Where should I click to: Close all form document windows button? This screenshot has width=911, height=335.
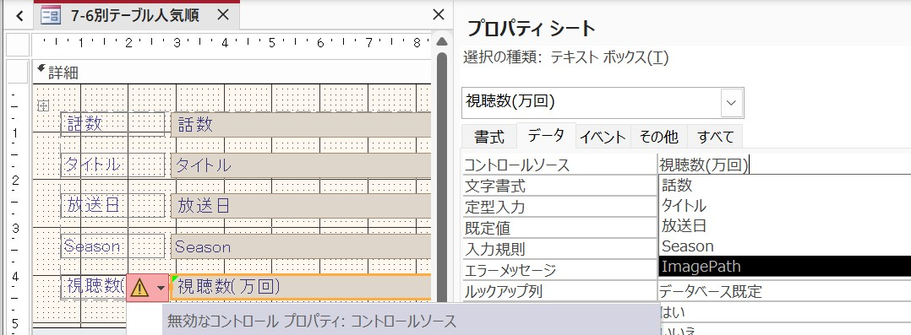pos(439,14)
